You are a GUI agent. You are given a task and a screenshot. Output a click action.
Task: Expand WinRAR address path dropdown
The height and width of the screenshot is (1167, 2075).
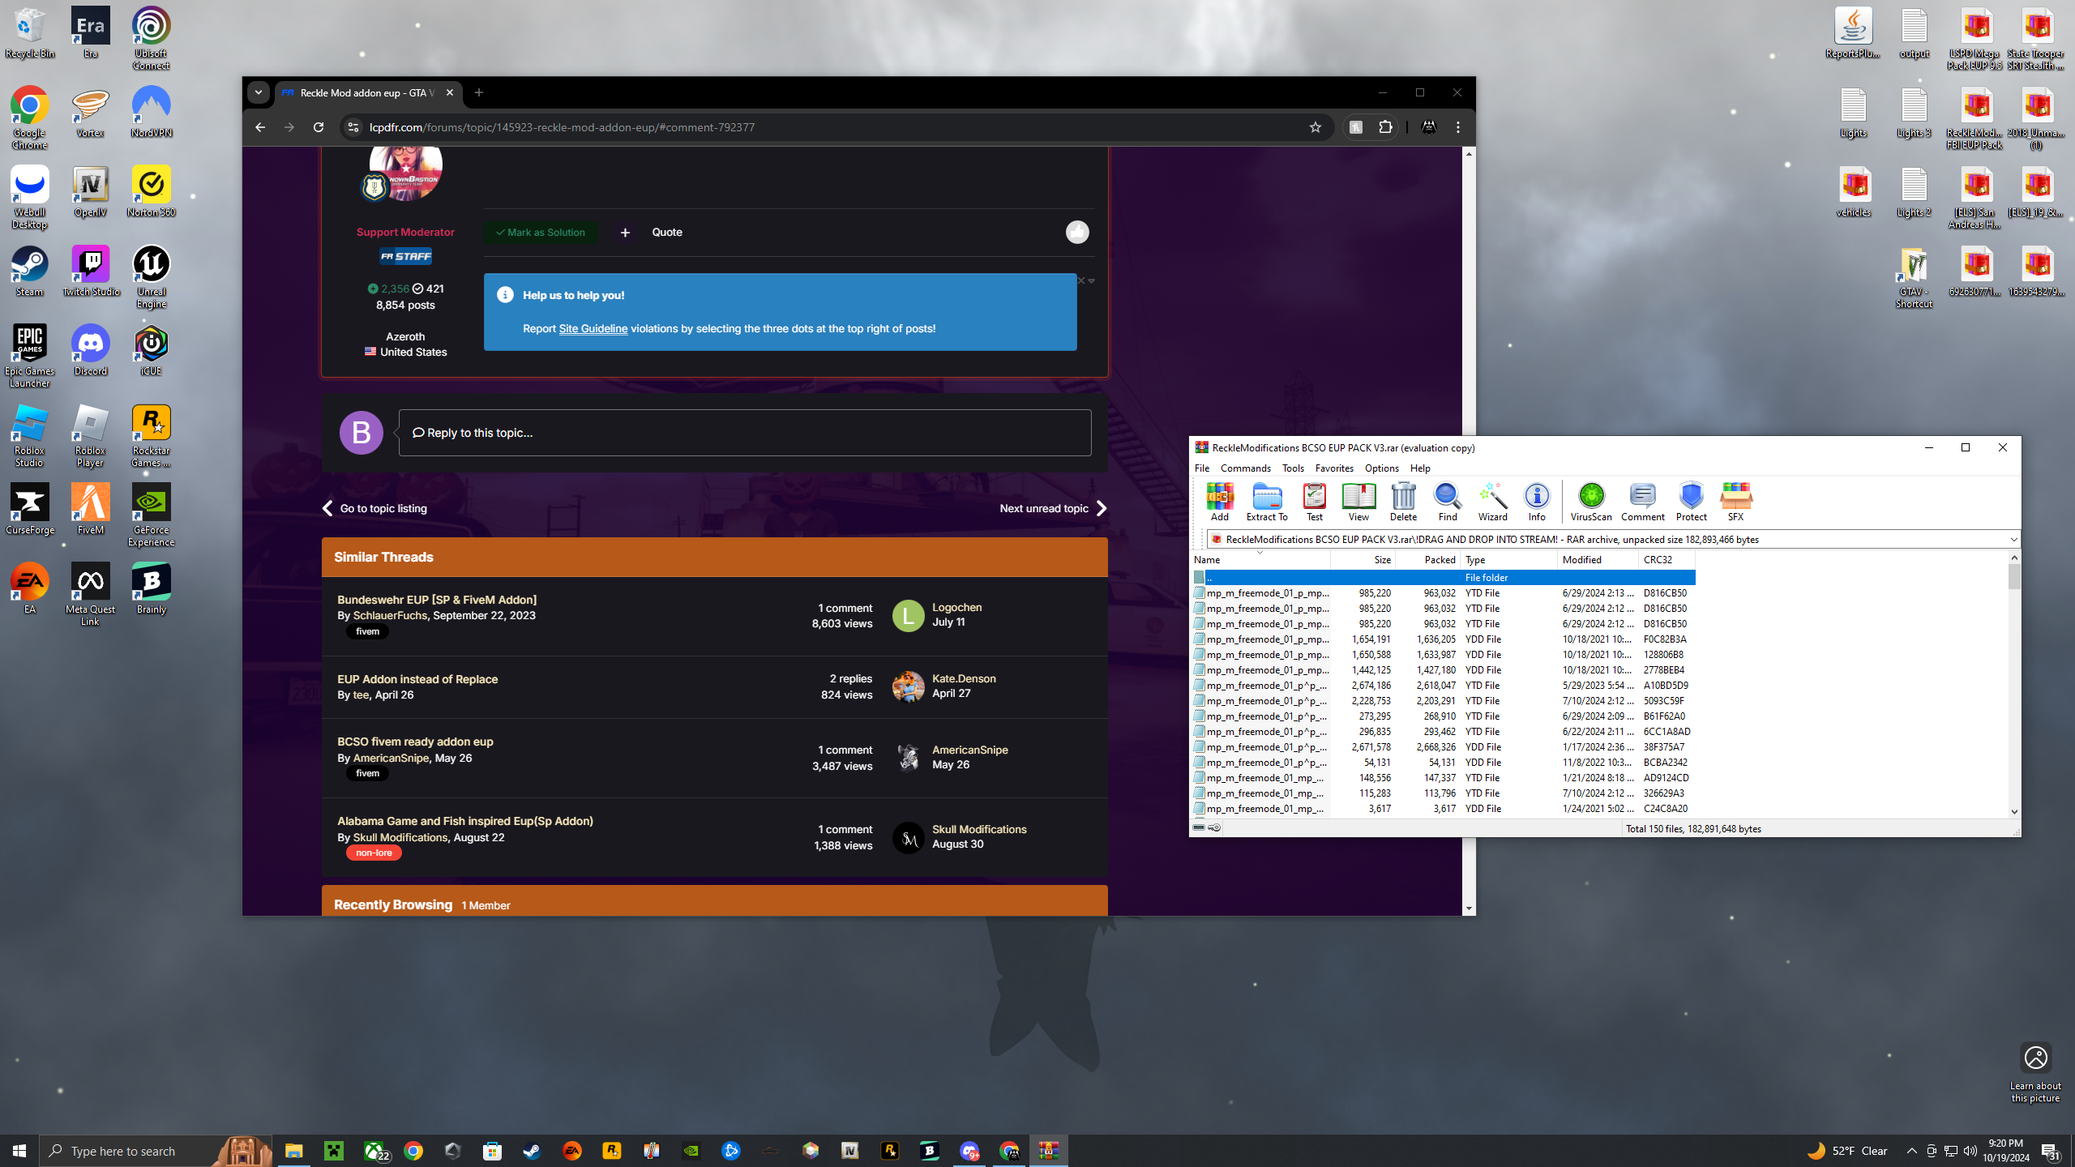click(x=2013, y=540)
